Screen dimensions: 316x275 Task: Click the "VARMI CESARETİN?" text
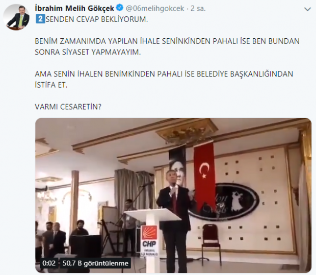(68, 107)
